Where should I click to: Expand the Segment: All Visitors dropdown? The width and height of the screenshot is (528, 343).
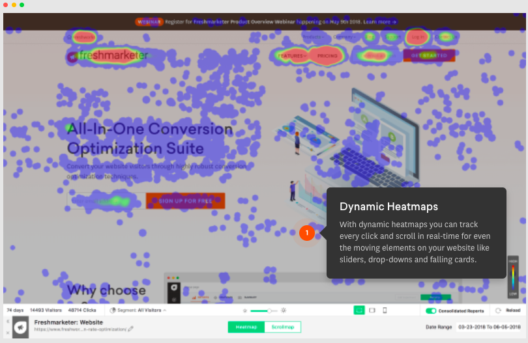pyautogui.click(x=141, y=310)
